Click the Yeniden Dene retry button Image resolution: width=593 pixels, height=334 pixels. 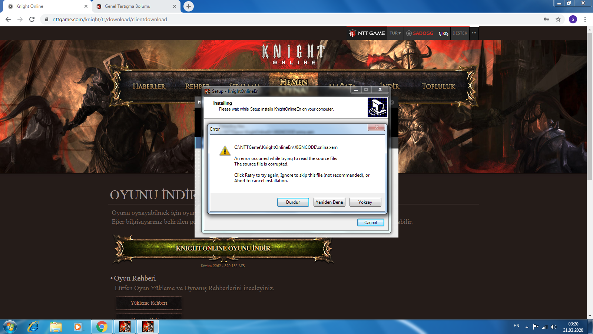pyautogui.click(x=329, y=202)
